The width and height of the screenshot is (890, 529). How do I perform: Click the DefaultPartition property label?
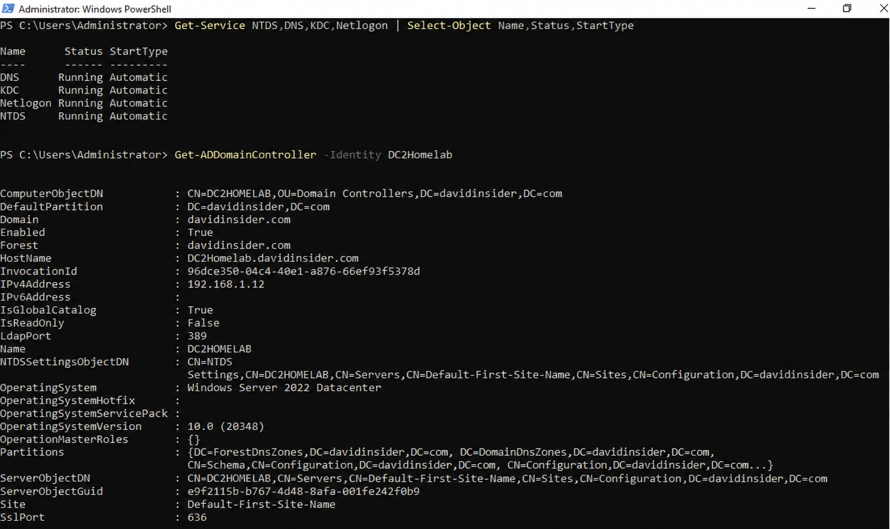(51, 207)
